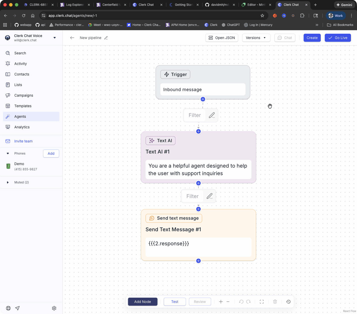This screenshot has width=357, height=314.
Task: Expand the Muted (2) section
Action: 8,182
